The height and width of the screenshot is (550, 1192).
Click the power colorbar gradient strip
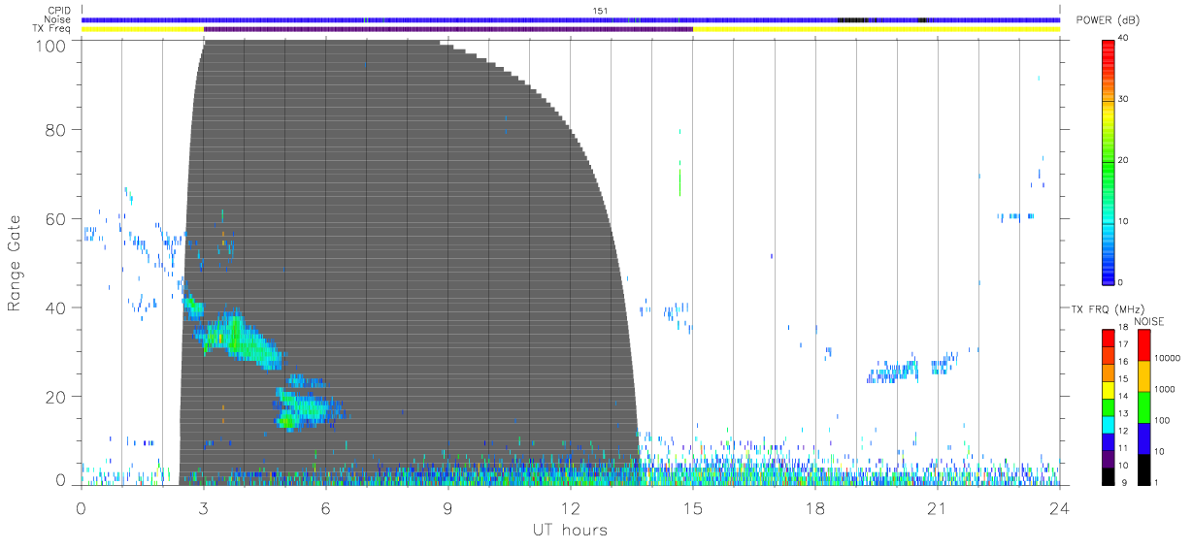pyautogui.click(x=1108, y=161)
